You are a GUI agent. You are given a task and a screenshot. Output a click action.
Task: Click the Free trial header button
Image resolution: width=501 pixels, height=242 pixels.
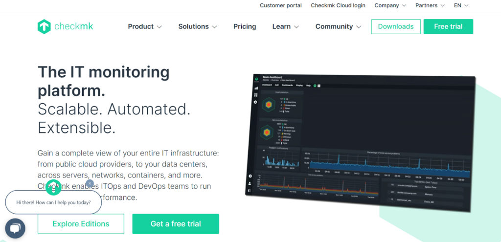(448, 26)
